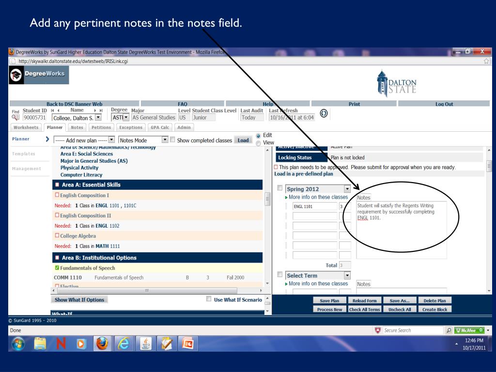Click the Check All Terms button
This screenshot has height=372, width=496.
click(x=364, y=310)
